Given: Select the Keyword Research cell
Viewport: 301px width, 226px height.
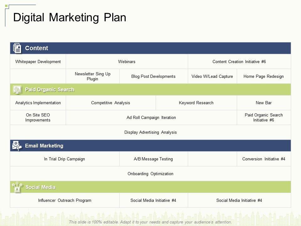Looking at the screenshot, I should click(x=196, y=103).
